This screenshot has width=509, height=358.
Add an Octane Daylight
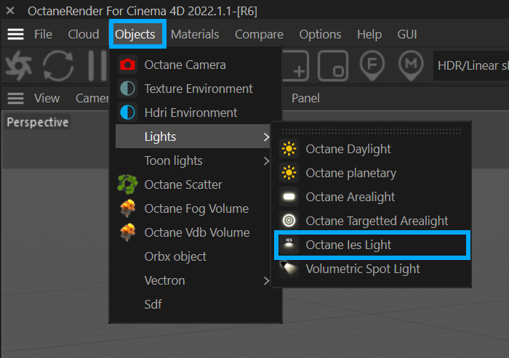(348, 149)
